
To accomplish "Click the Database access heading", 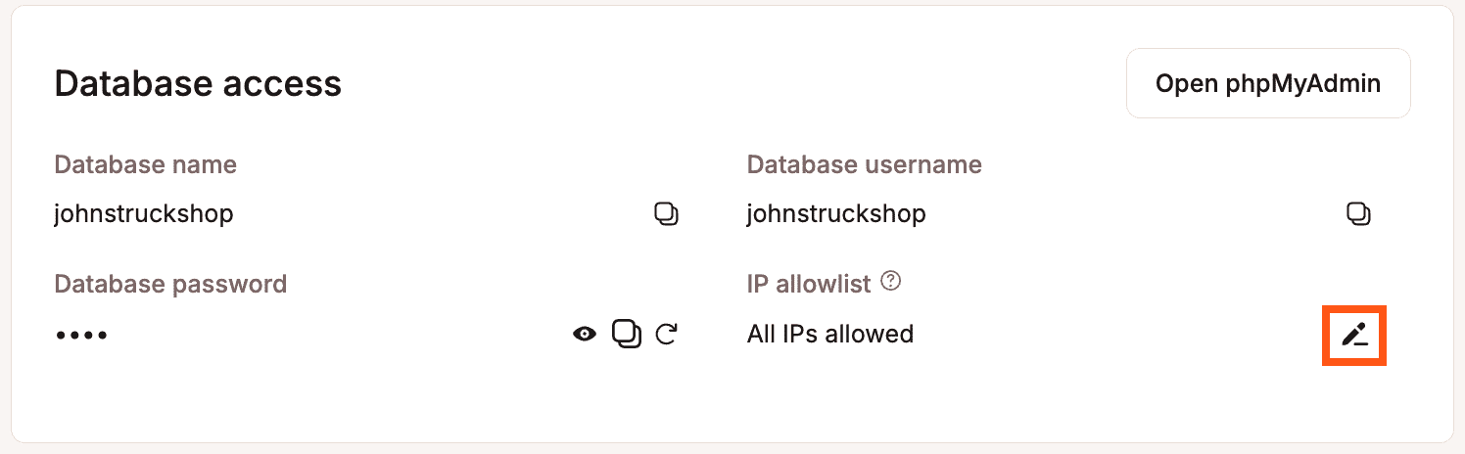I will click(x=198, y=84).
